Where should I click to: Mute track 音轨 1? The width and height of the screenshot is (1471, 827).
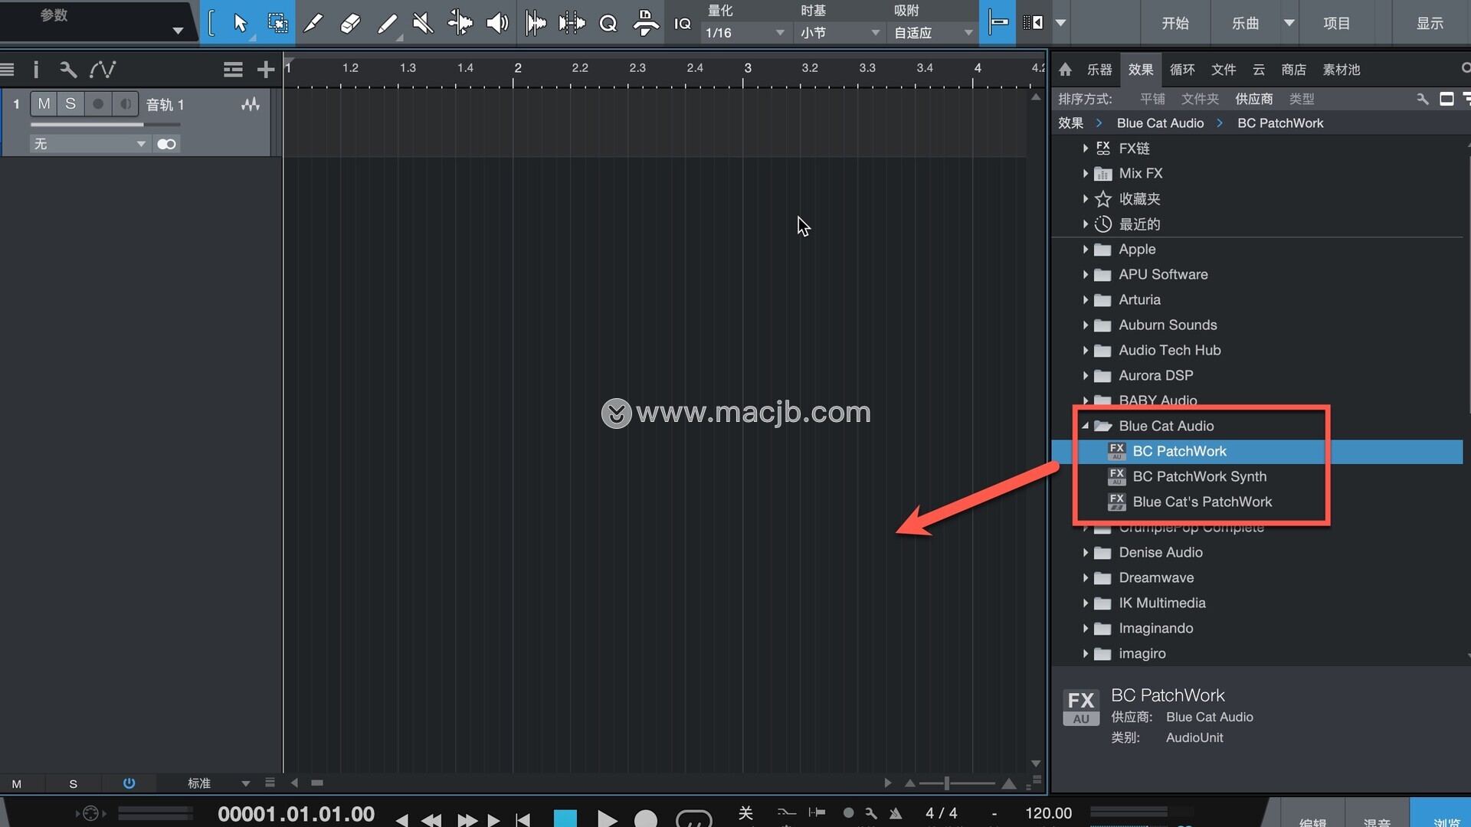pyautogui.click(x=44, y=104)
